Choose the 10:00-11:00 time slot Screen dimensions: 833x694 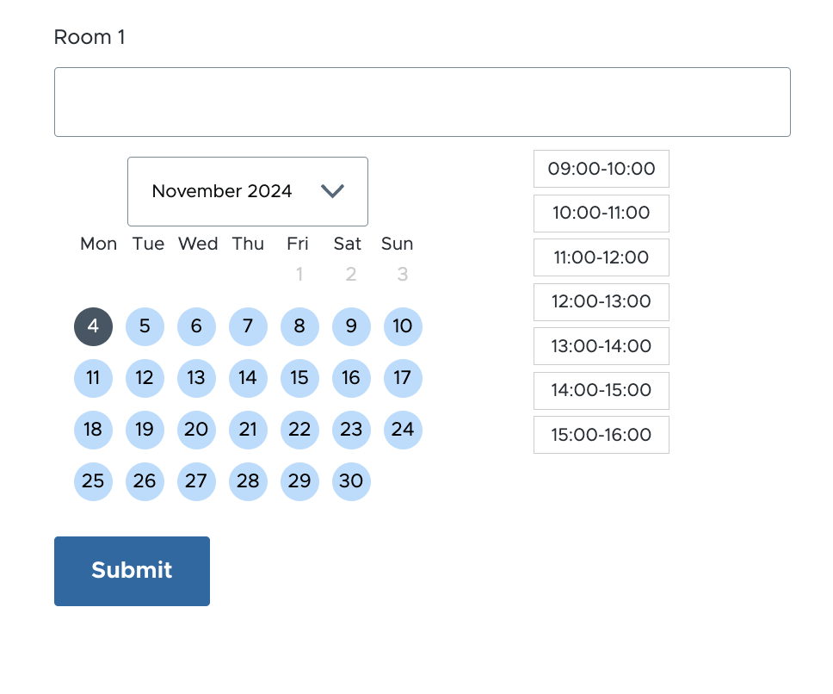(601, 213)
